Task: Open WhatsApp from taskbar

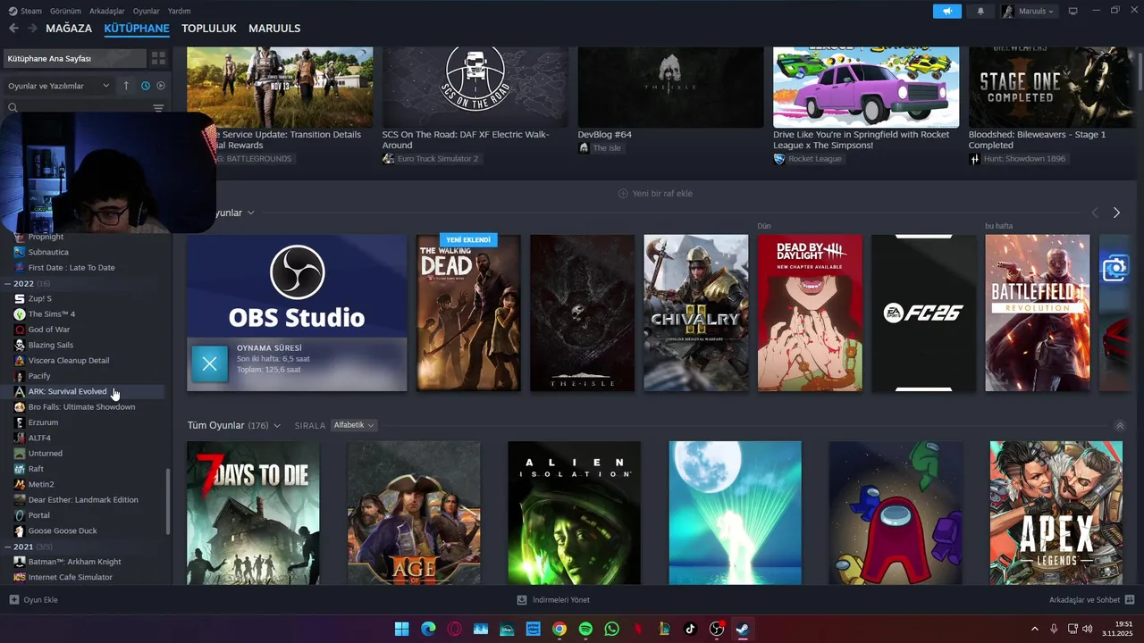Action: tap(611, 629)
